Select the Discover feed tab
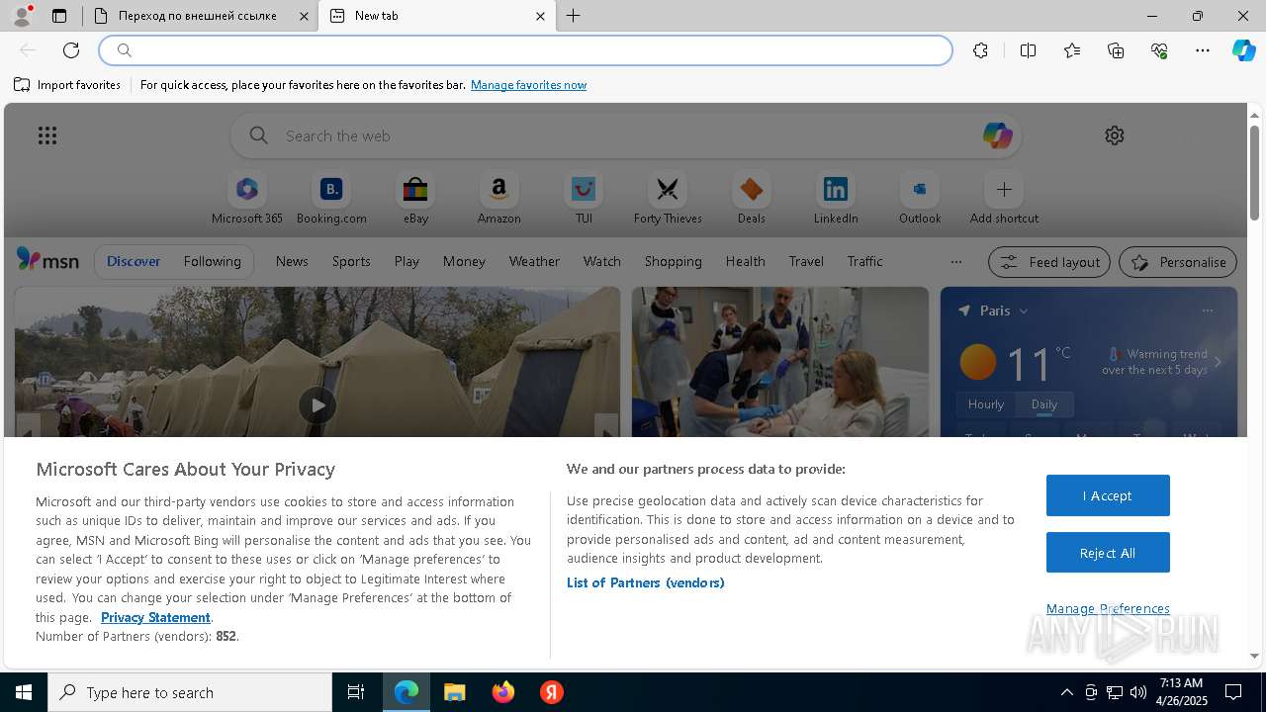The height and width of the screenshot is (712, 1266). (x=134, y=261)
